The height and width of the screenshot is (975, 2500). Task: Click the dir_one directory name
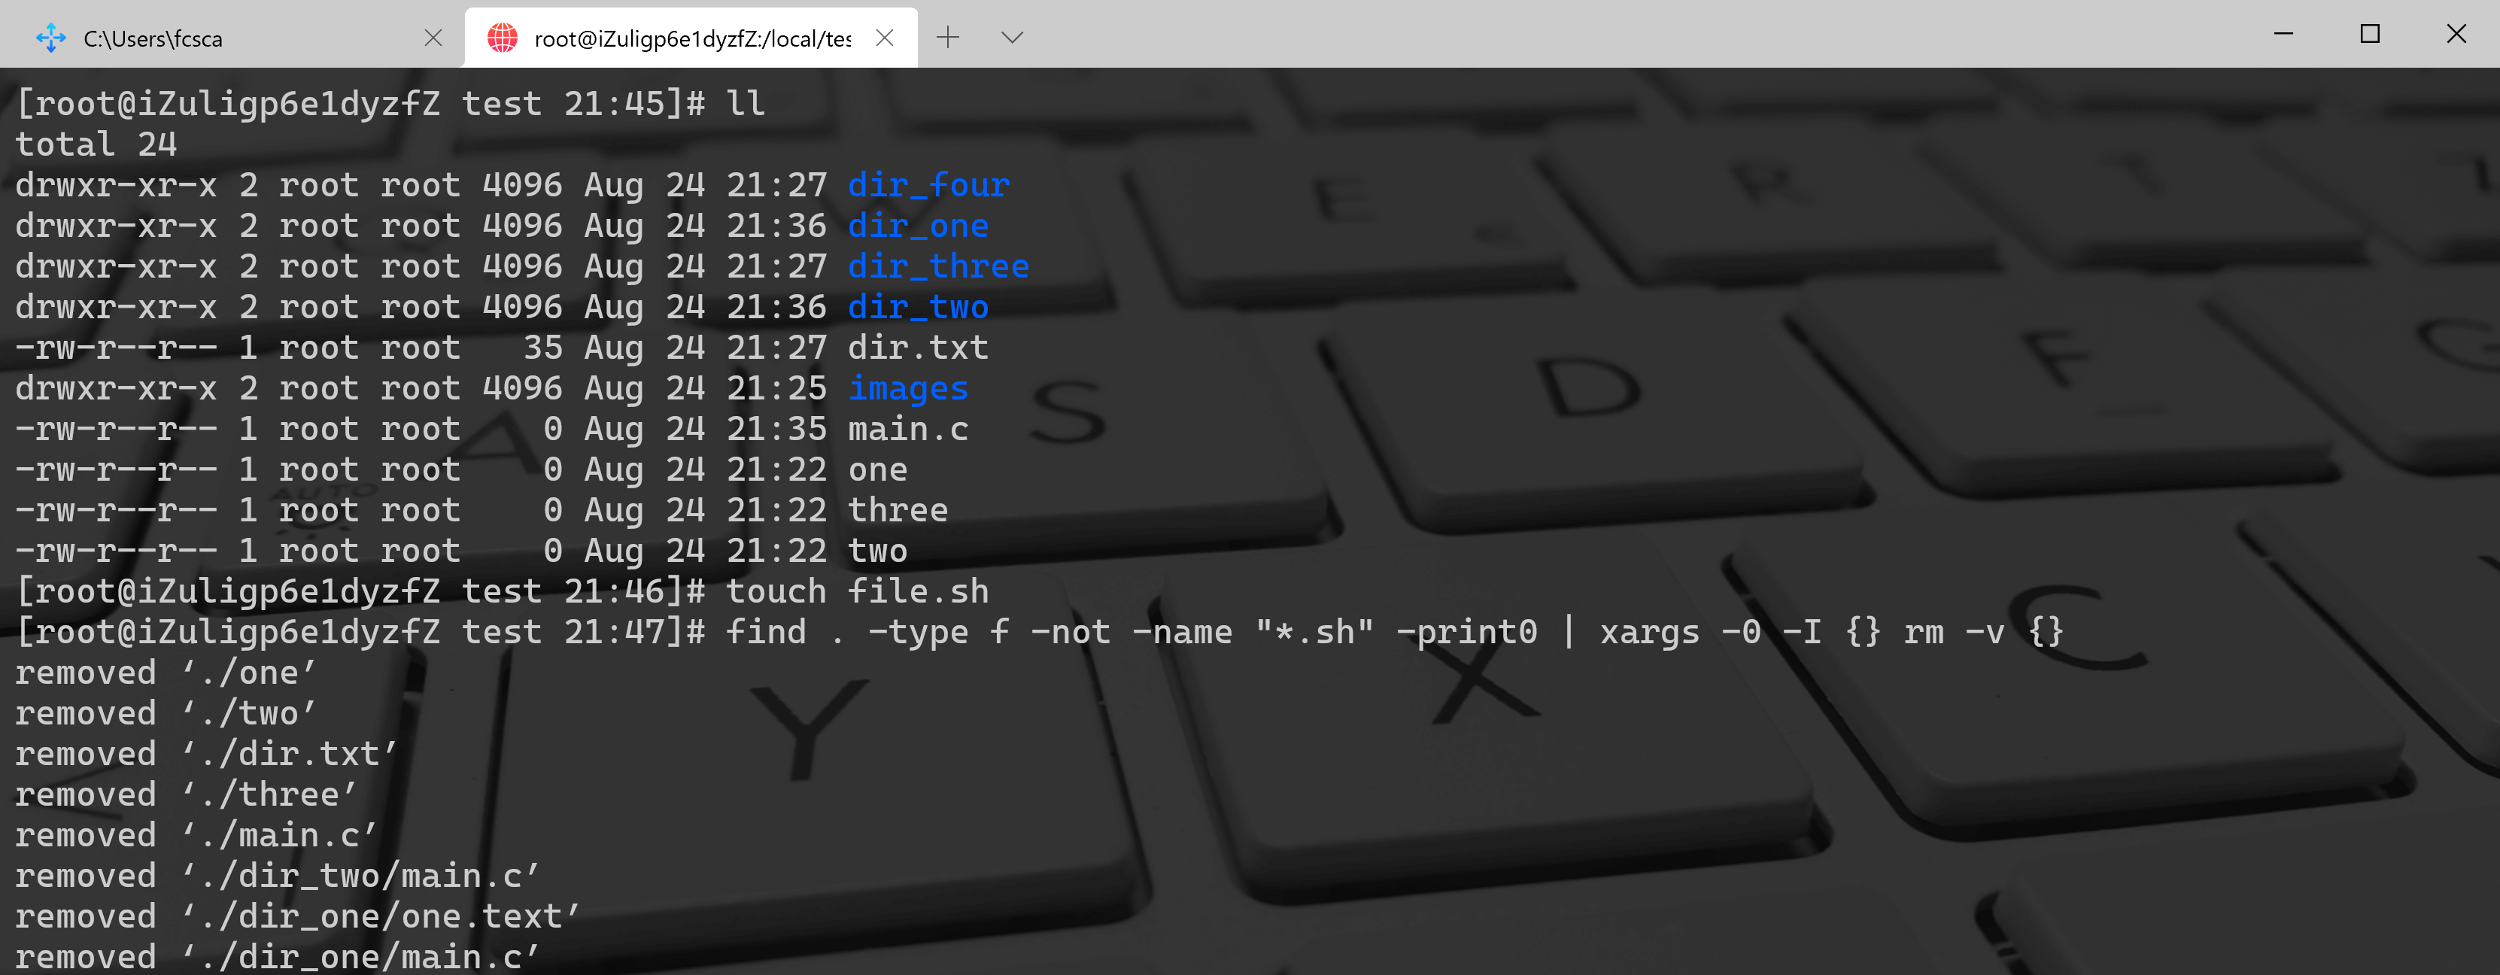917,225
